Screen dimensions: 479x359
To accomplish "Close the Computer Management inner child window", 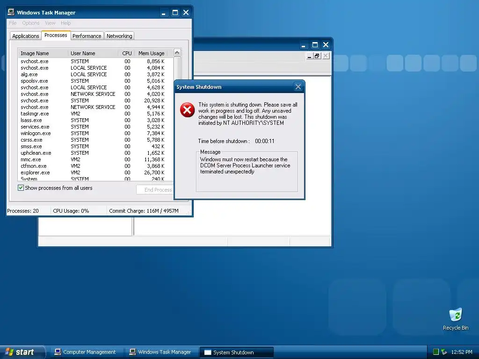I will pos(326,56).
